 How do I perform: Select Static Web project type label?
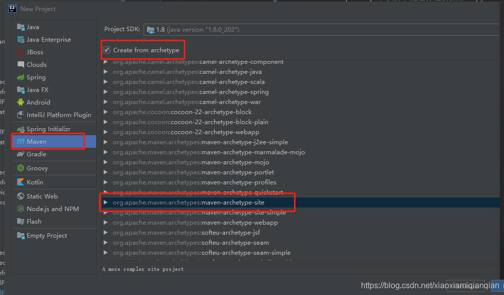coord(42,196)
